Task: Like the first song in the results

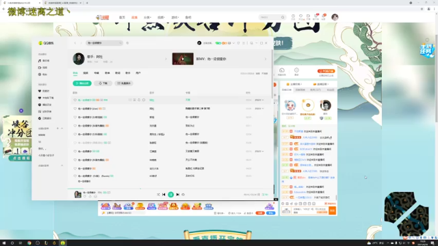Action: coord(75,100)
